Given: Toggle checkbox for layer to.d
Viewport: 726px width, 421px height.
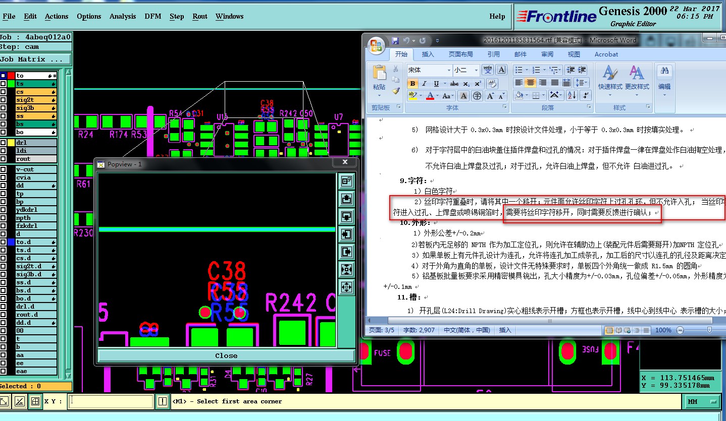Looking at the screenshot, I should tap(4, 242).
